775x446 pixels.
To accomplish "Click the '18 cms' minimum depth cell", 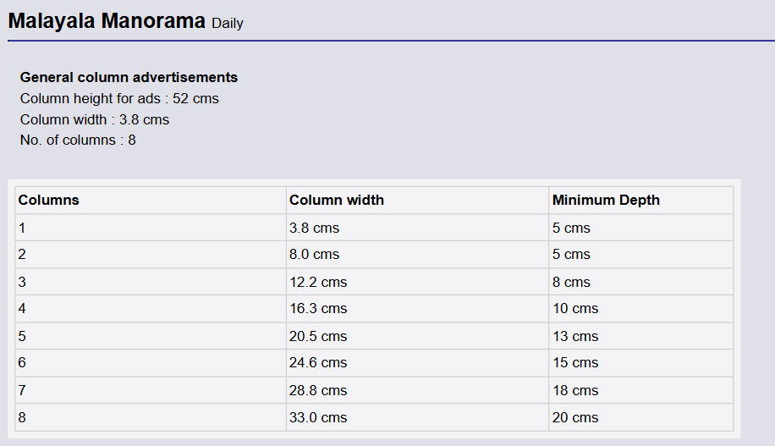I will tap(641, 390).
